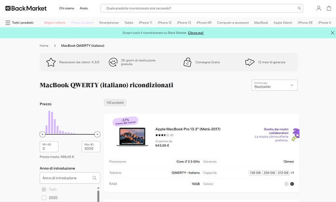Open Apple MacBook Pro 13.3" (Metà-2017) title
Screen dimensions: 336x202
tap(188, 129)
